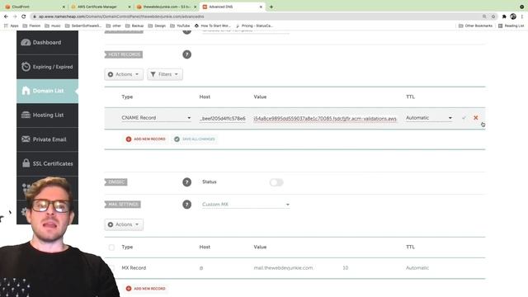Viewport: 528px width, 297px height.
Task: Open the Filters dropdown
Action: [165, 74]
